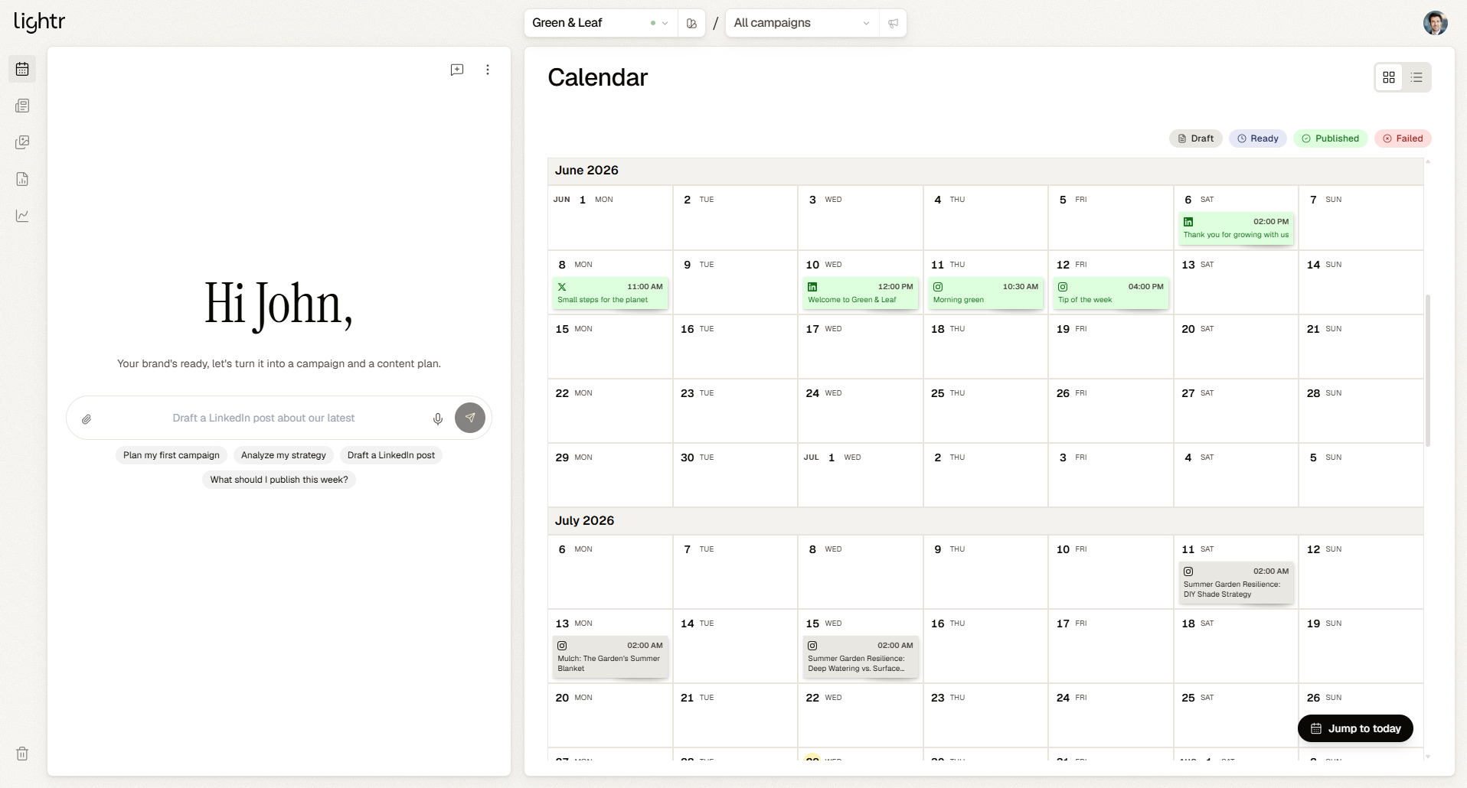Select the June 28 Sunday cell
Screen dimensions: 1467x788
(1361, 410)
